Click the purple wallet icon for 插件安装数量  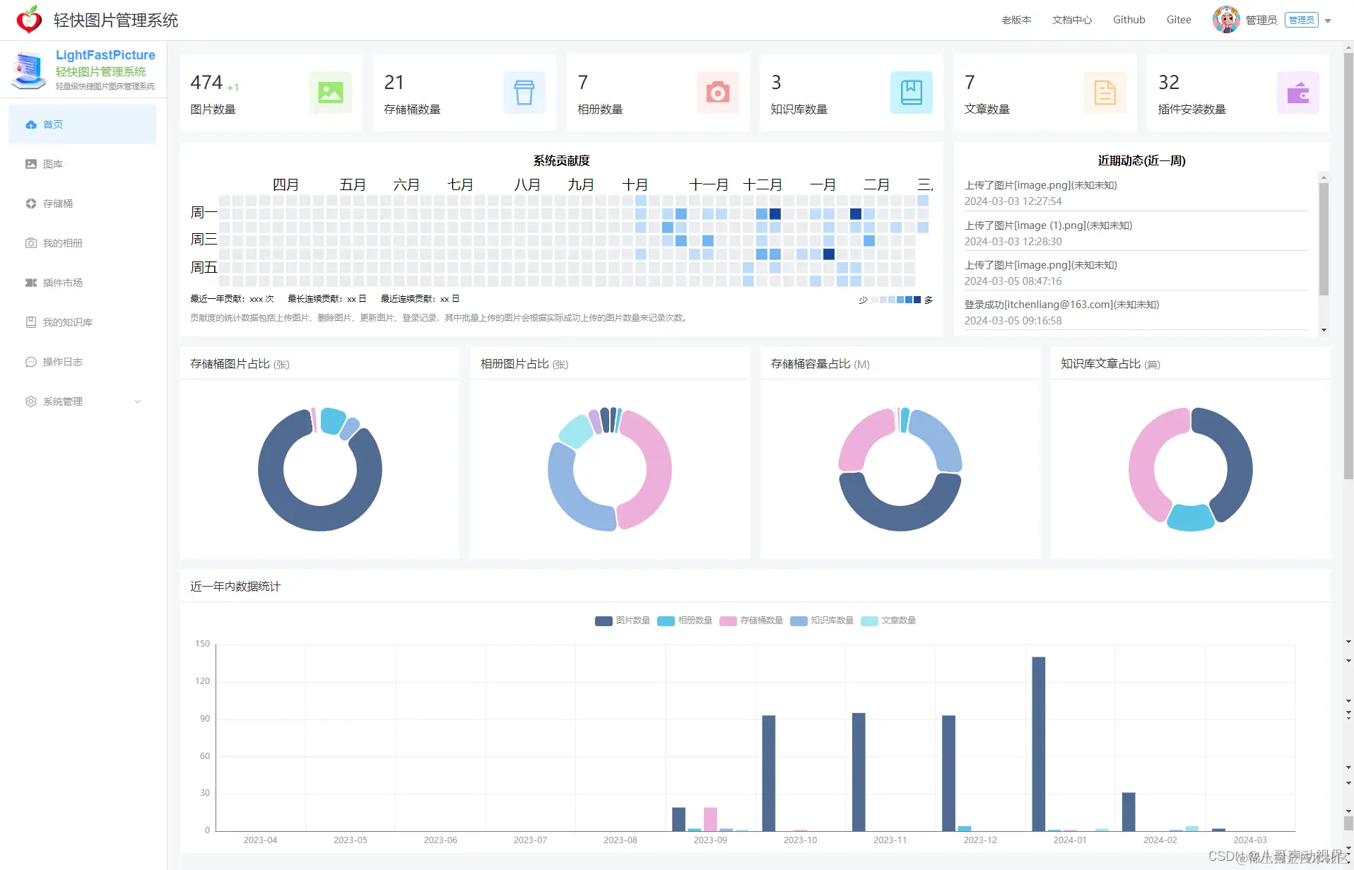1298,93
